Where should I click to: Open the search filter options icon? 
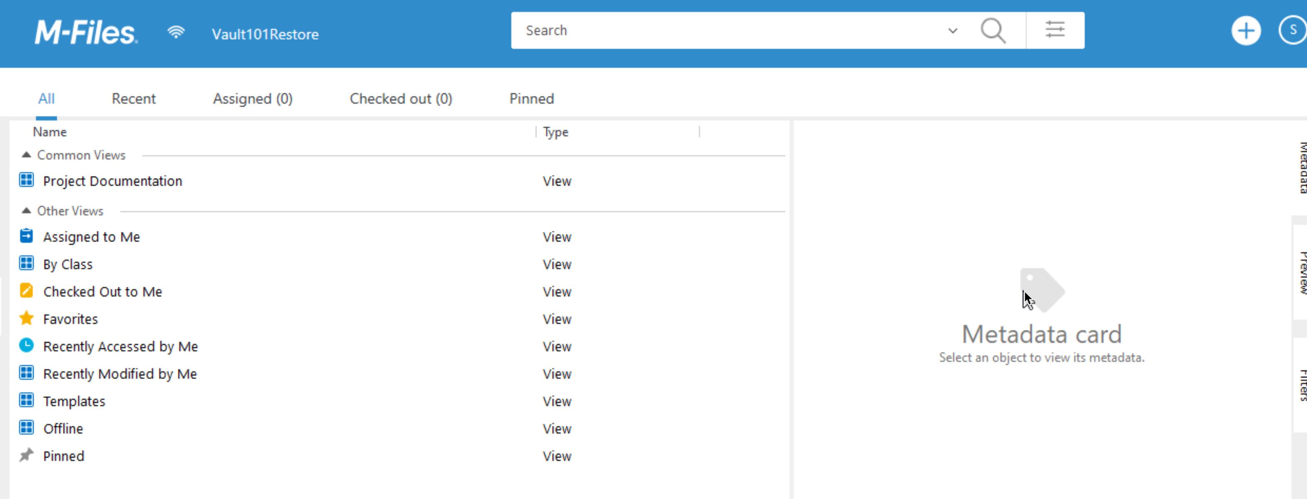(x=1055, y=30)
